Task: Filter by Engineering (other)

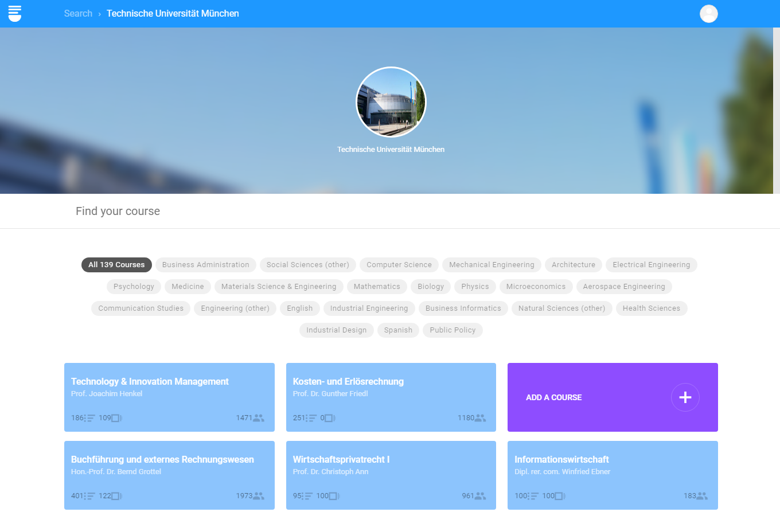Action: [235, 308]
